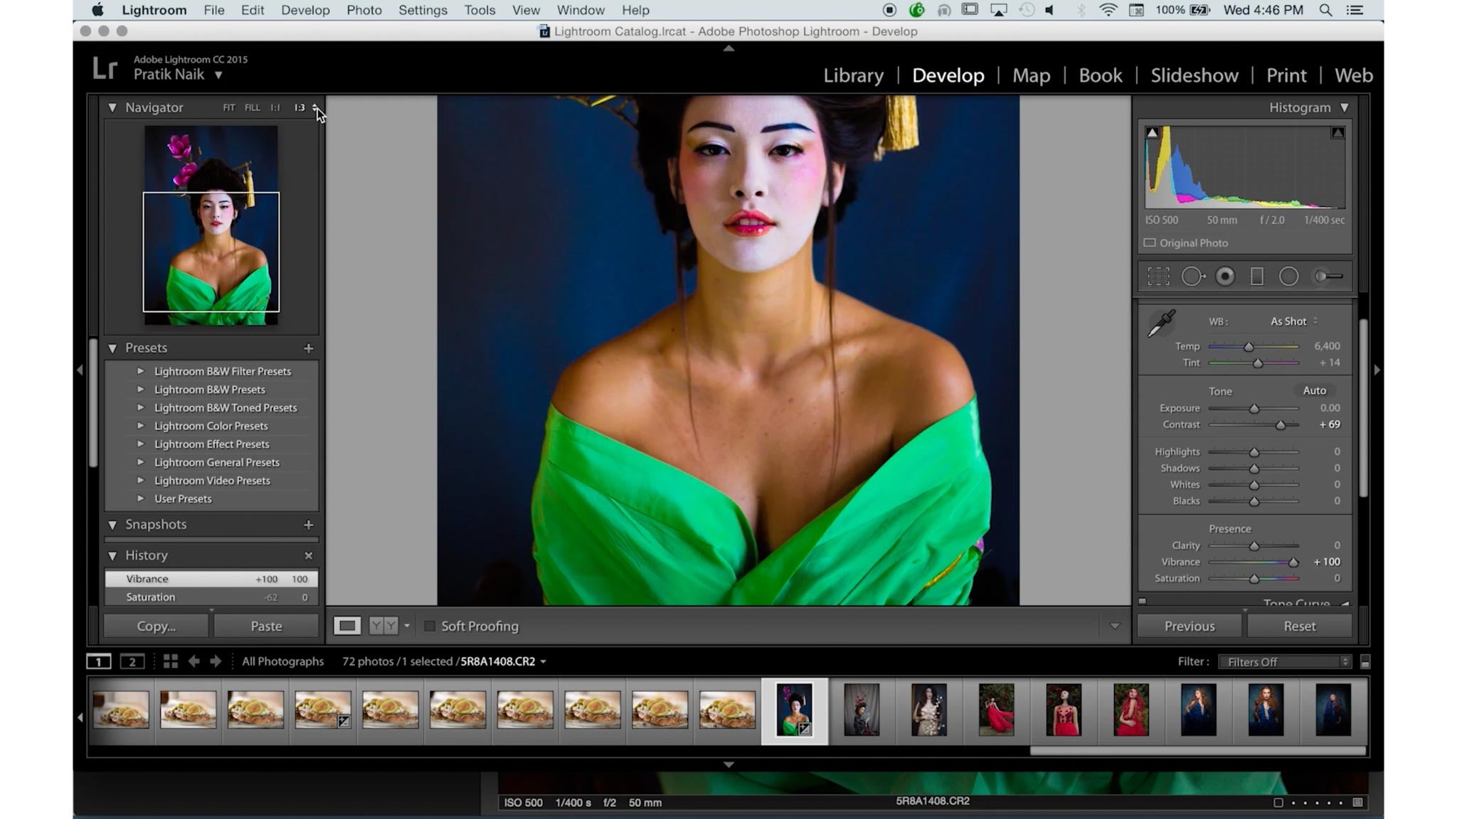The image size is (1457, 819).
Task: Select the Spot Removal tool
Action: click(1193, 276)
